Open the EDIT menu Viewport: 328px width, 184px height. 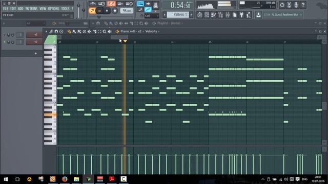coord(13,9)
